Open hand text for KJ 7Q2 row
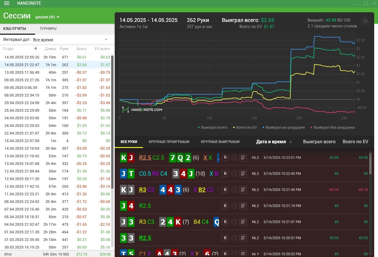The image size is (378, 257). (x=243, y=158)
